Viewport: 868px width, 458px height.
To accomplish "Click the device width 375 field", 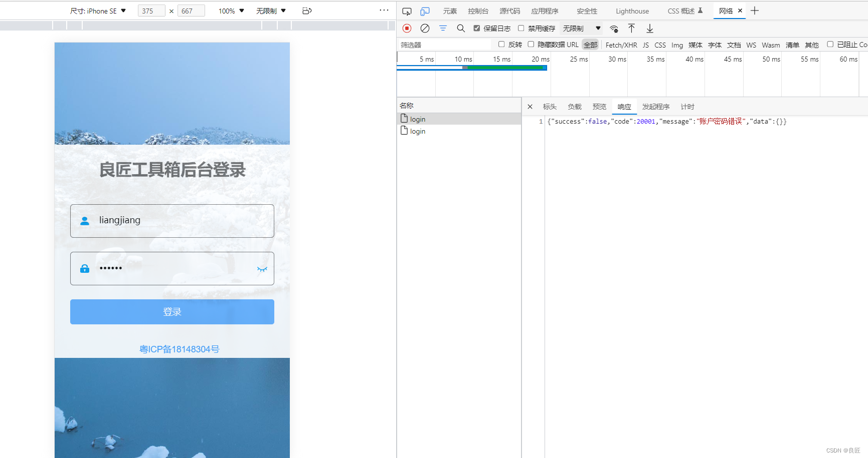I will (151, 11).
